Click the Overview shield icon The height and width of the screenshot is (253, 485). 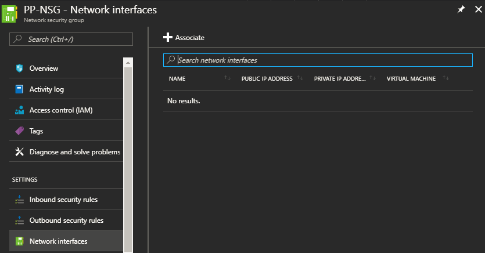[19, 68]
